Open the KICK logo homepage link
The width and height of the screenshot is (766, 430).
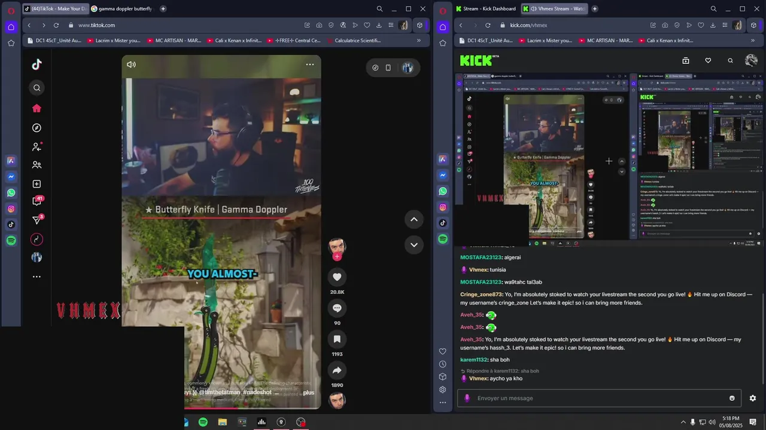[479, 60]
